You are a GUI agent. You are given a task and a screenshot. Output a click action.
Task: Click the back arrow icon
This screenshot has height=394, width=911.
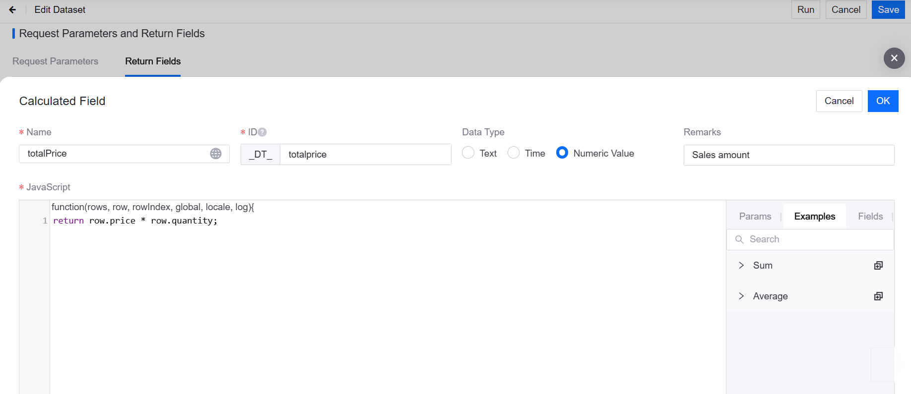pos(12,10)
